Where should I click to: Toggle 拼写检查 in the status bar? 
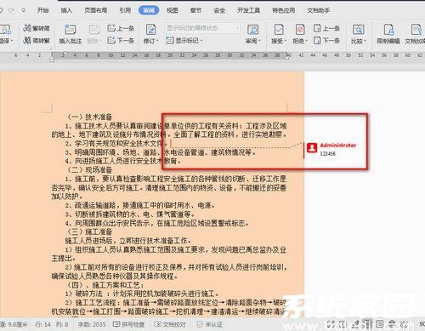[x=128, y=324]
